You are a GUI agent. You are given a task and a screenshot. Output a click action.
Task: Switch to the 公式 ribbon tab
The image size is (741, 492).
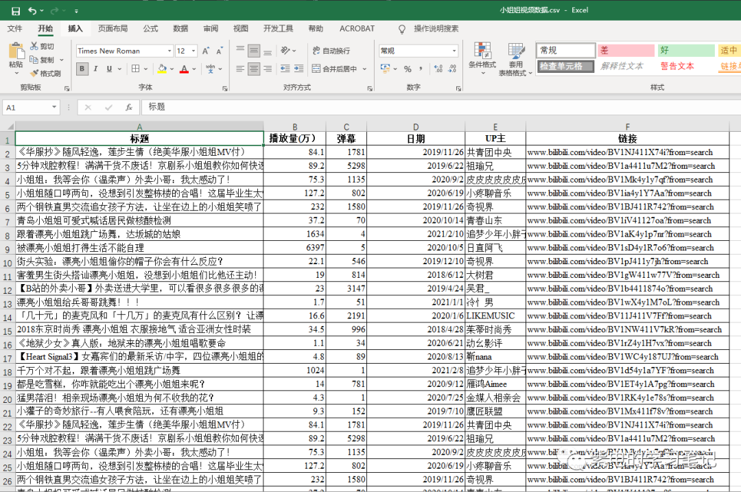[151, 28]
